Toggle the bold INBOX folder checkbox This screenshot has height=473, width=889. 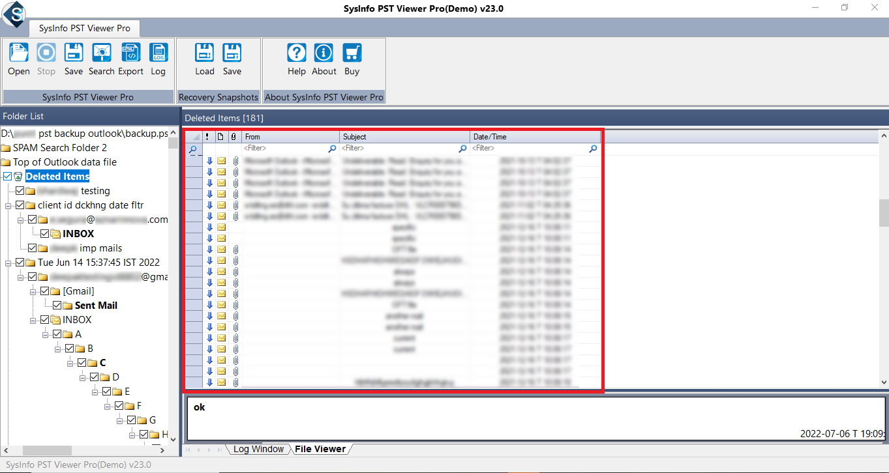click(x=44, y=234)
